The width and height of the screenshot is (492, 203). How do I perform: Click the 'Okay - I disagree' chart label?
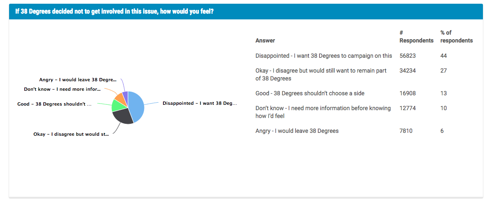tap(71, 135)
